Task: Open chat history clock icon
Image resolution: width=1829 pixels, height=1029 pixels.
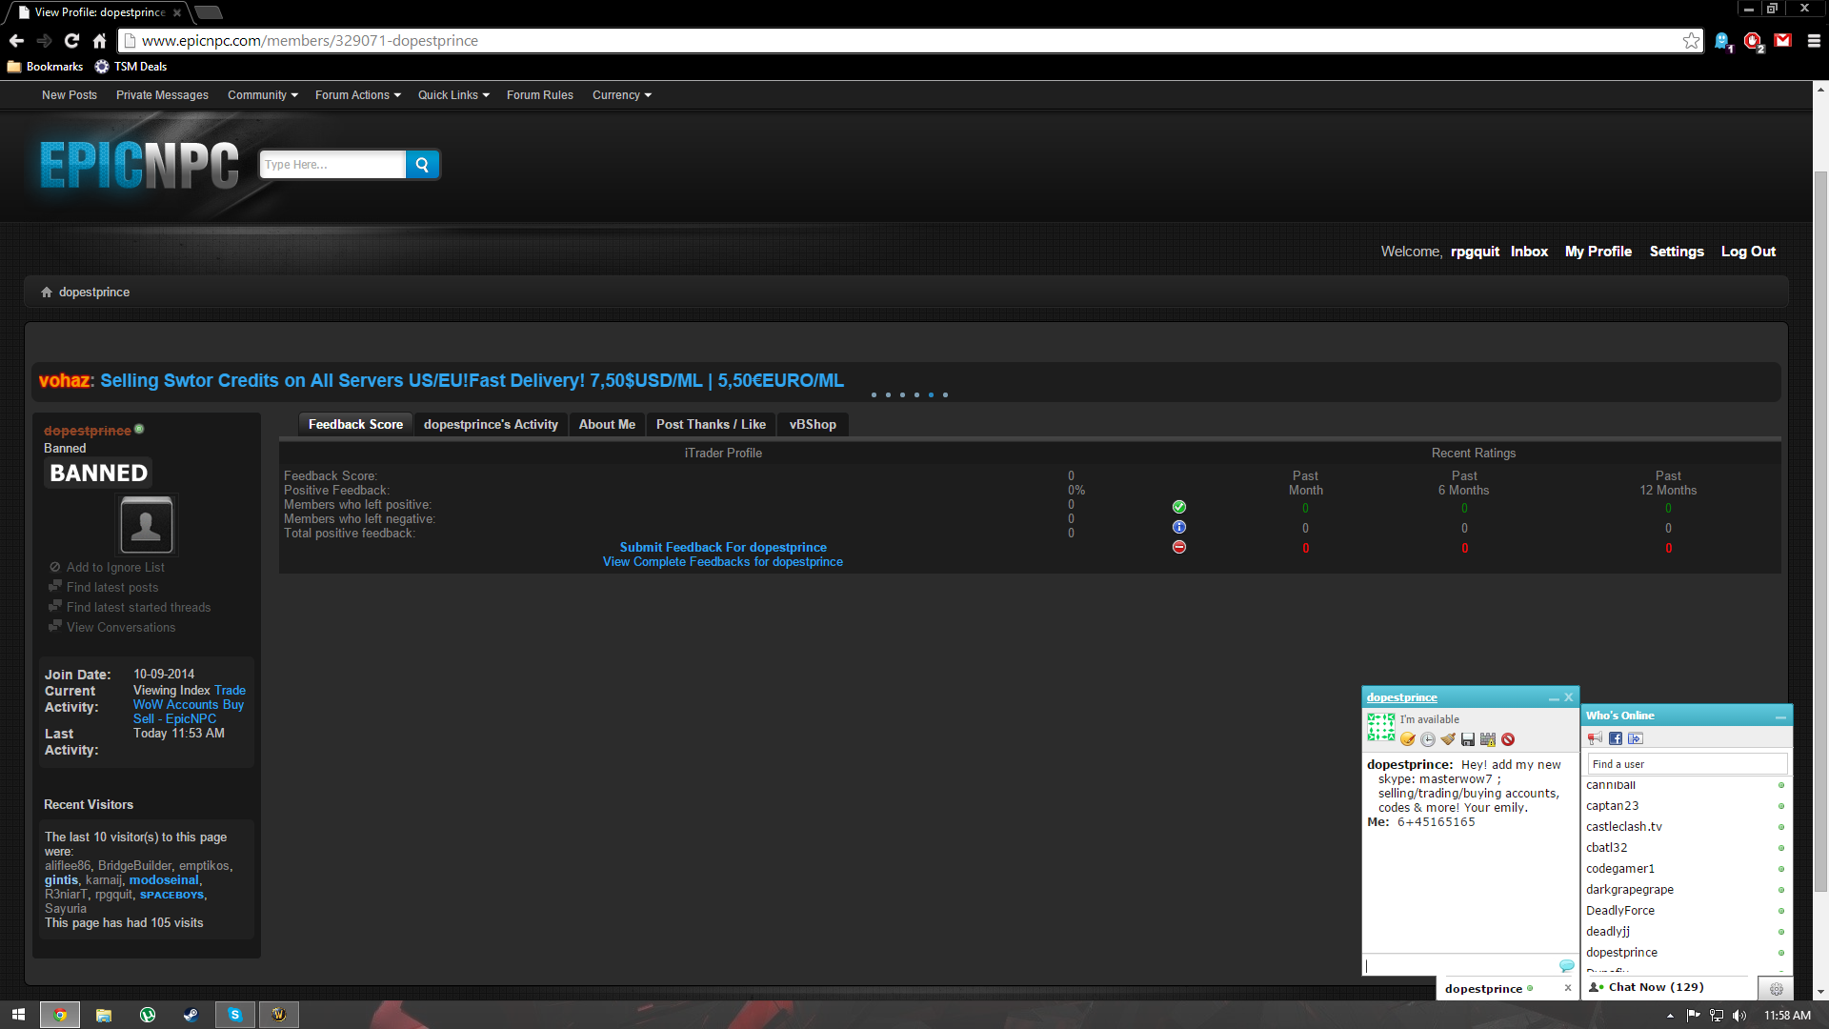Action: click(x=1428, y=739)
